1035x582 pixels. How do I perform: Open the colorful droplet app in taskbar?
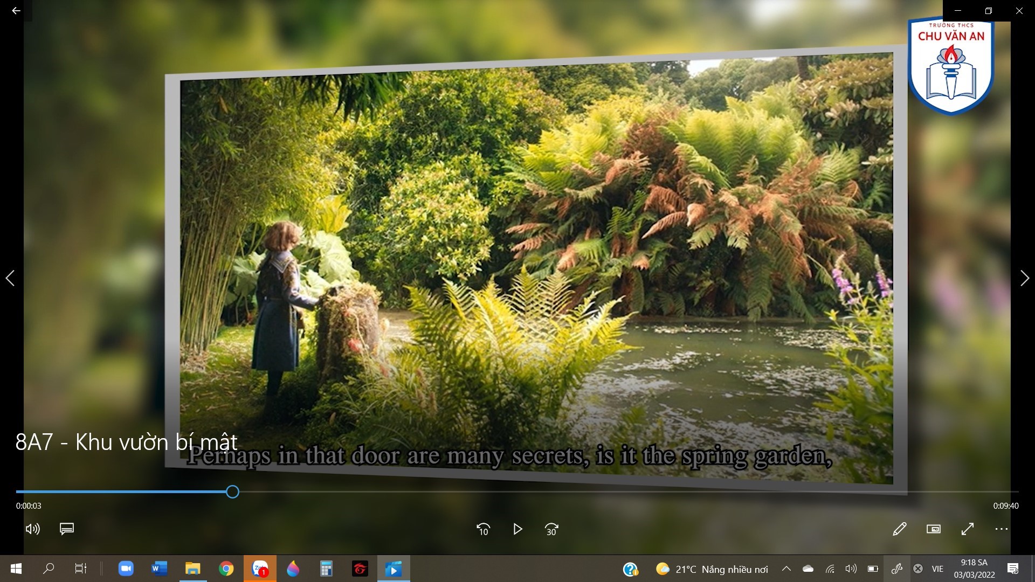(293, 569)
